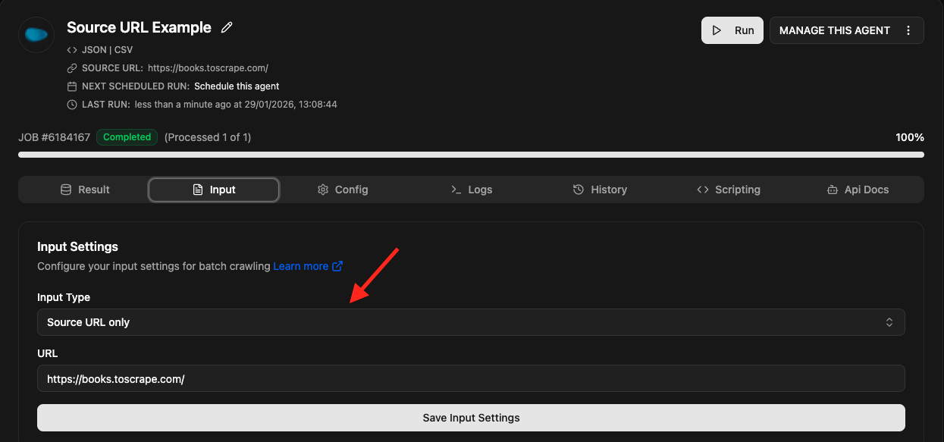Click the link icon beside Source URL
This screenshot has height=442, width=944.
click(x=72, y=68)
